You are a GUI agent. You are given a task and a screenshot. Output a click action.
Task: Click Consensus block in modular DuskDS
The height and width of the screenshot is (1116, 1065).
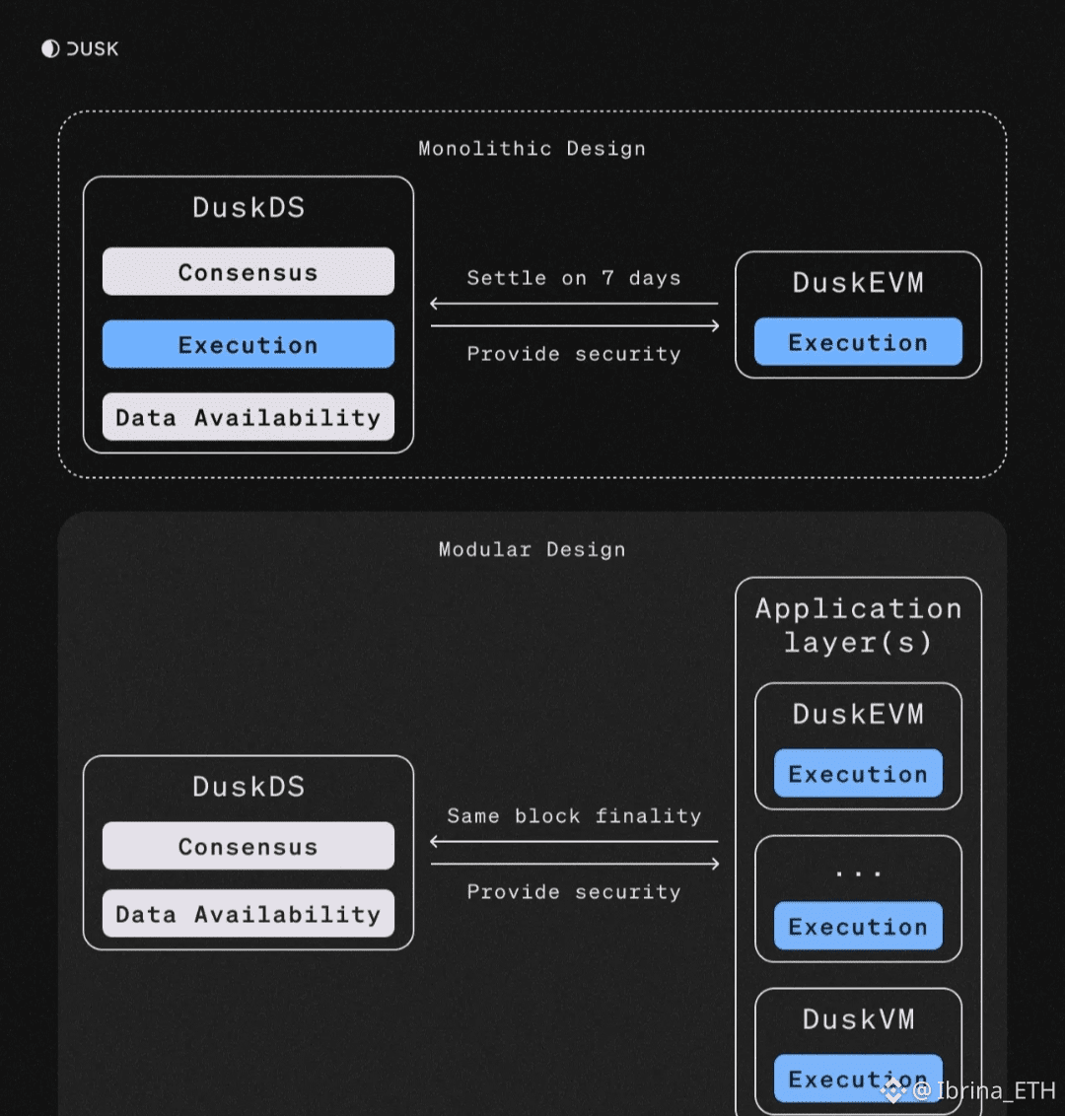(248, 846)
